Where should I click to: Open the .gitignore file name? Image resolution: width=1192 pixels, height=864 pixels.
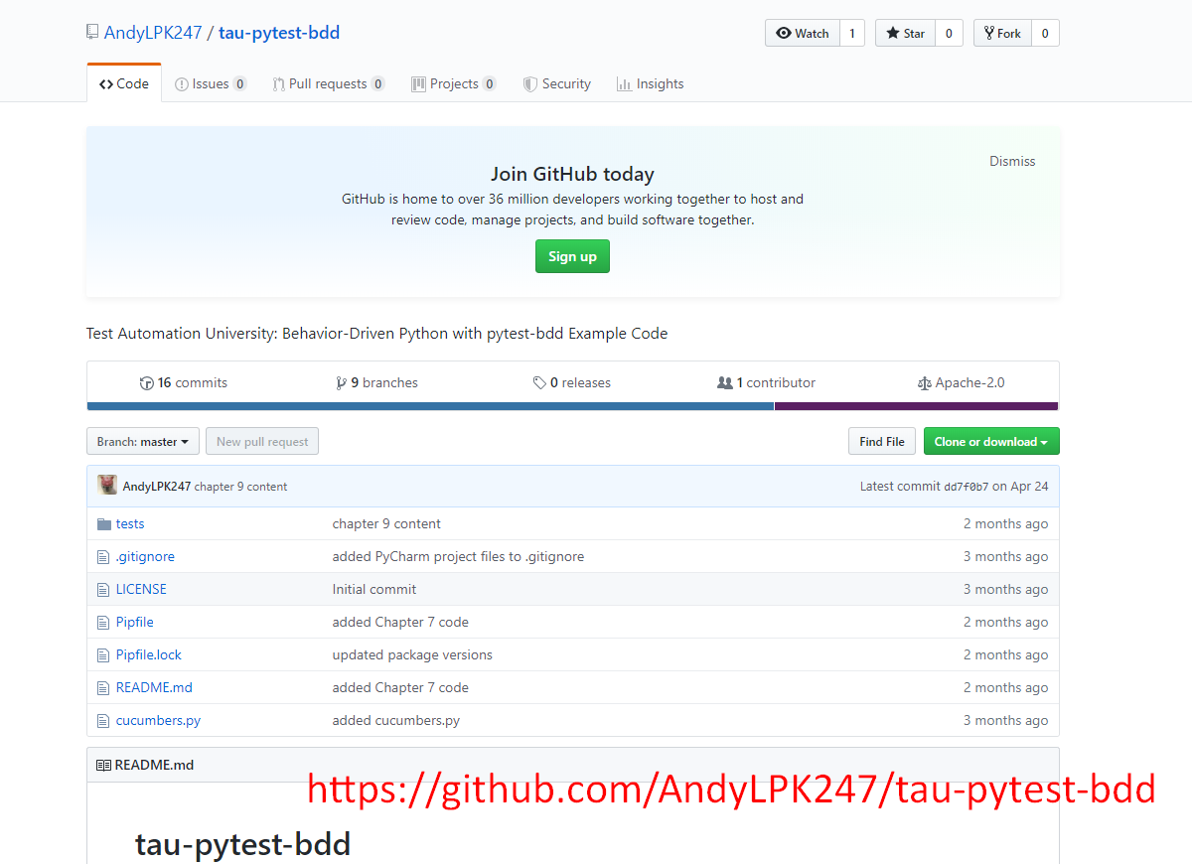pyautogui.click(x=145, y=556)
